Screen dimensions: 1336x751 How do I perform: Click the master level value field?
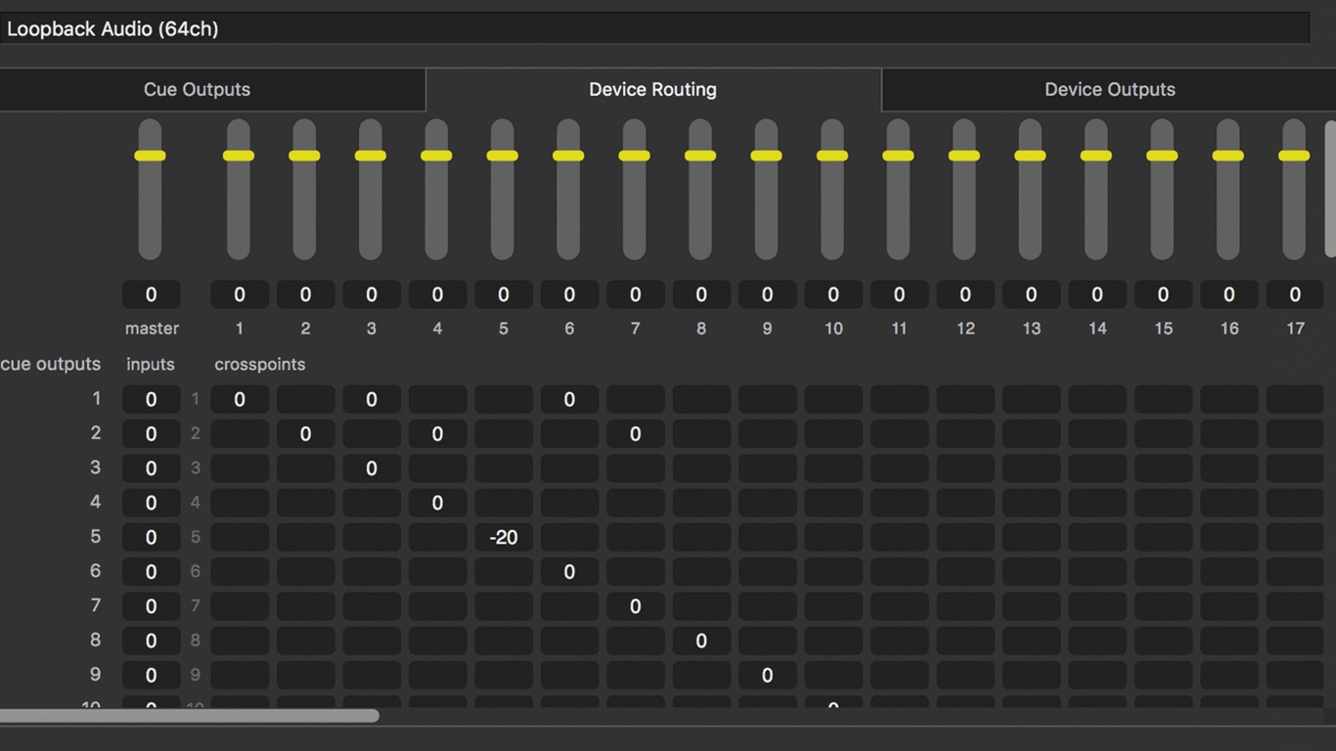click(x=151, y=294)
